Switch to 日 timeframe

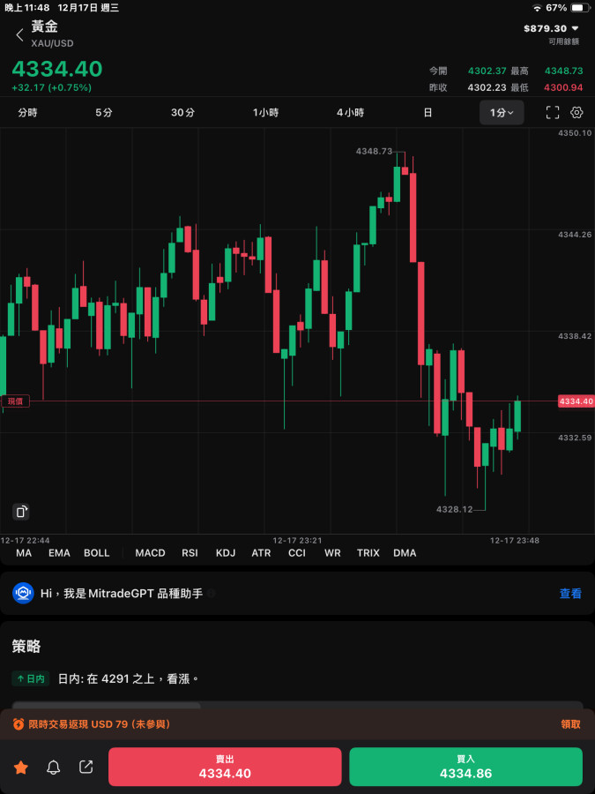click(x=428, y=112)
